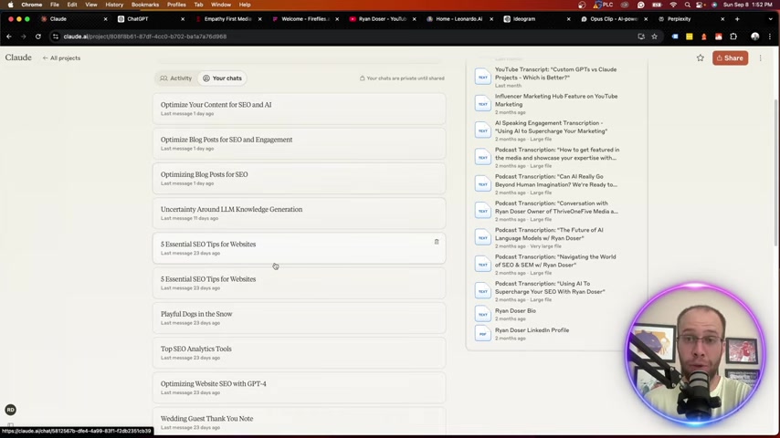Open the Bookmarks menu
This screenshot has height=438, width=780.
point(144,5)
